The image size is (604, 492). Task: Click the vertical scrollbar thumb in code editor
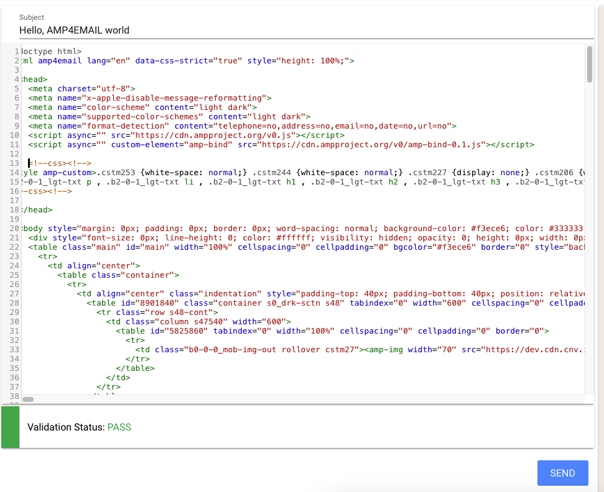click(589, 64)
